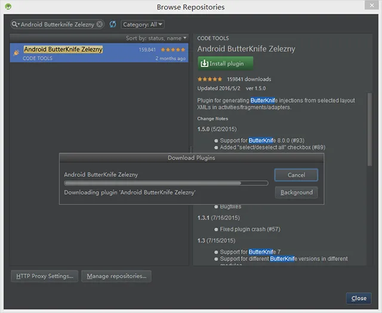Image resolution: width=382 pixels, height=313 pixels.
Task: Open Manage repositories dialog
Action: (x=116, y=276)
